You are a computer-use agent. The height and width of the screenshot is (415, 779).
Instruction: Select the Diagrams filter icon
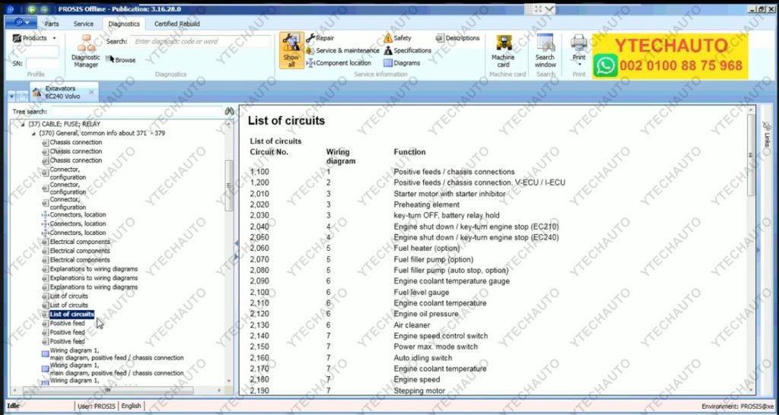(388, 63)
